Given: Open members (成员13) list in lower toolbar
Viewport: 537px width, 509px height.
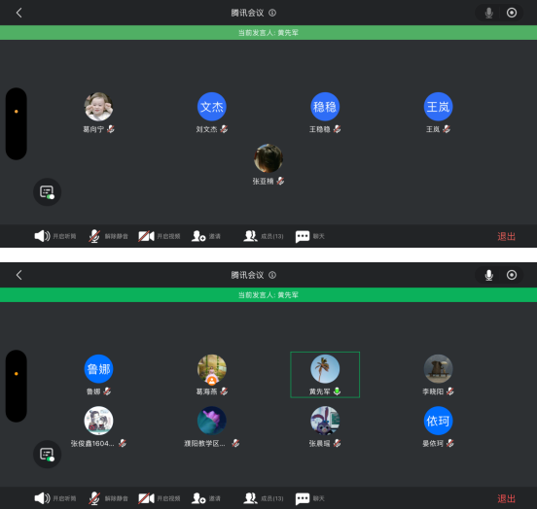Looking at the screenshot, I should click(x=264, y=498).
